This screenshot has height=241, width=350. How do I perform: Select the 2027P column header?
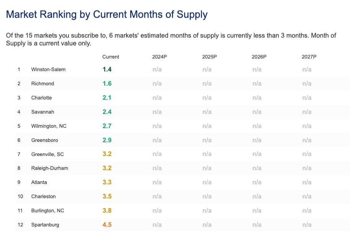(309, 57)
